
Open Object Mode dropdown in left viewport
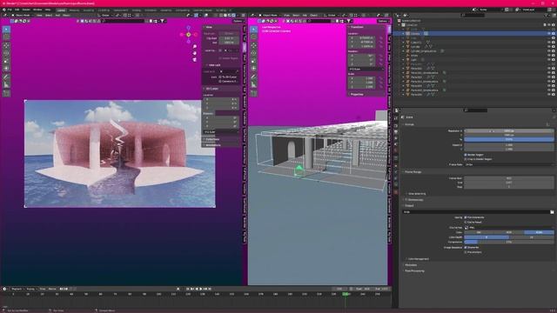point(22,16)
